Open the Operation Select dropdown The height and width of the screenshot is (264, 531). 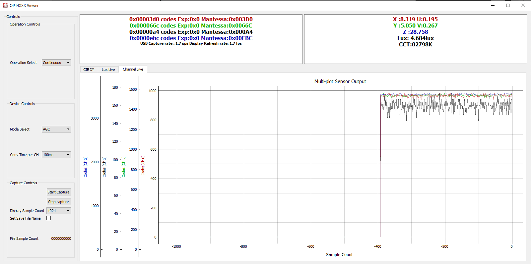click(56, 63)
